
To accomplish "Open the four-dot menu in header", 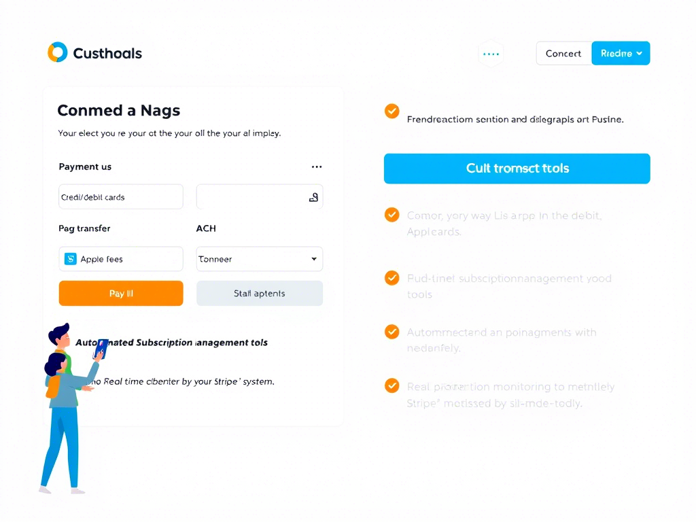I will pyautogui.click(x=491, y=54).
